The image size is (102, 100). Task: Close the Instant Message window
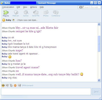tap(99, 3)
